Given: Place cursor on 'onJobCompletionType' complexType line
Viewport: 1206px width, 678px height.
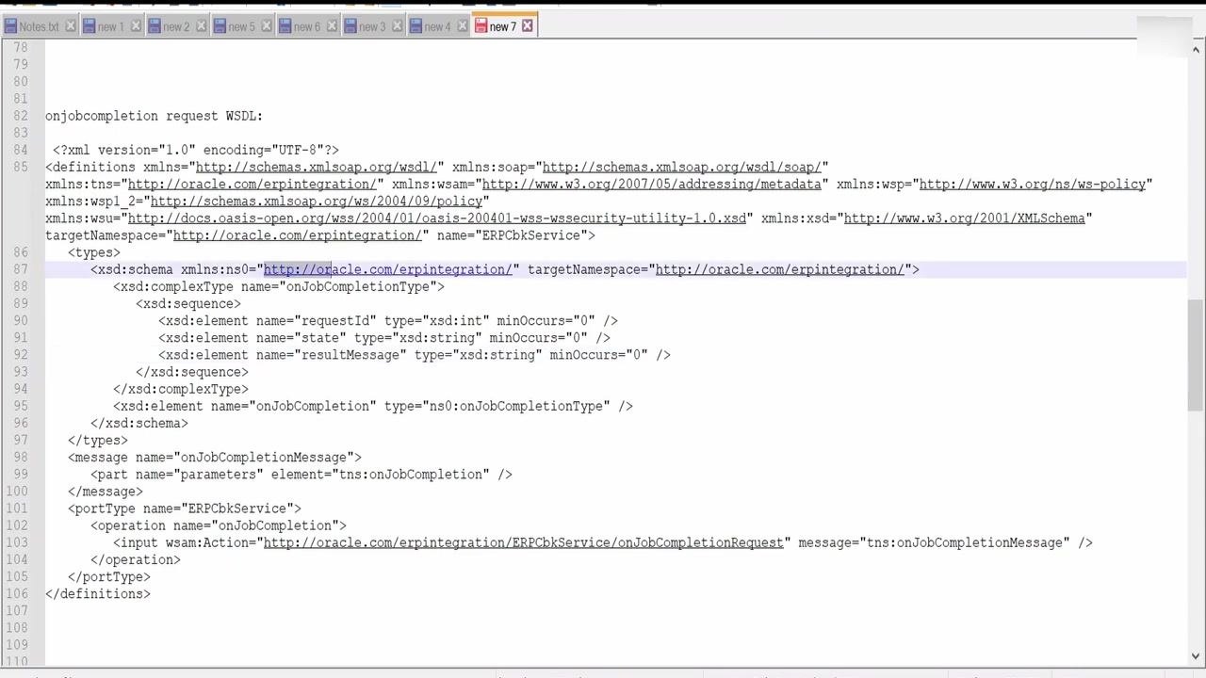Looking at the screenshot, I should pyautogui.click(x=279, y=286).
